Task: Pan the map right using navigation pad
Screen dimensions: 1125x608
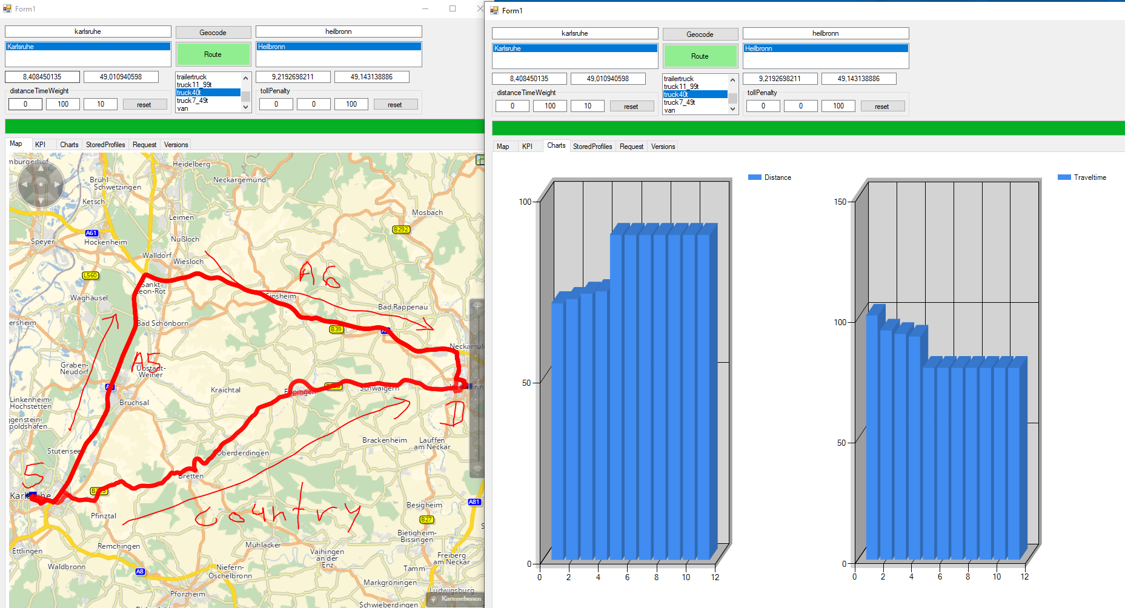Action: (x=58, y=184)
